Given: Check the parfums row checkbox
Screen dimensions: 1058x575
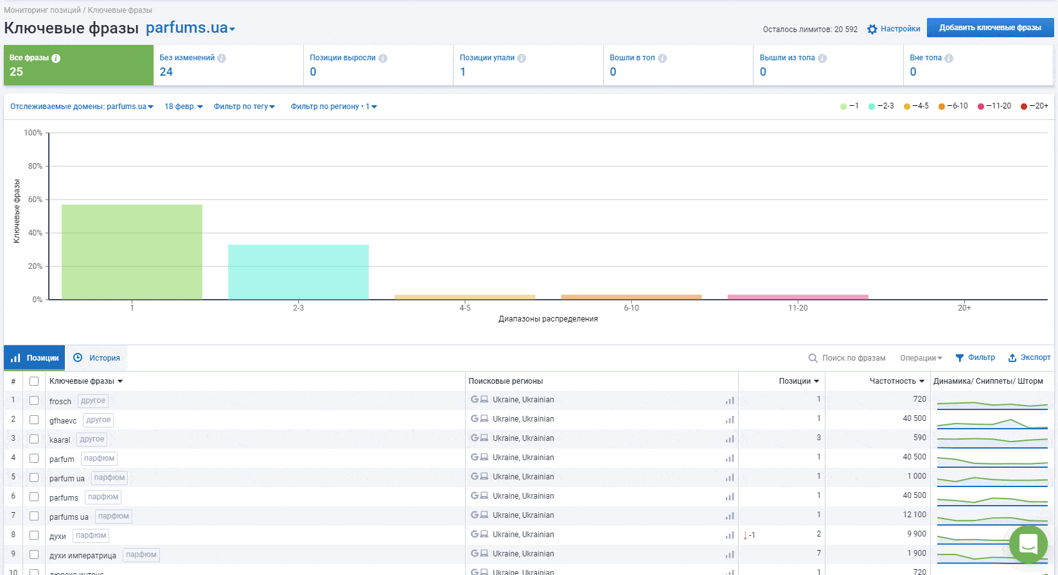Looking at the screenshot, I should (34, 497).
